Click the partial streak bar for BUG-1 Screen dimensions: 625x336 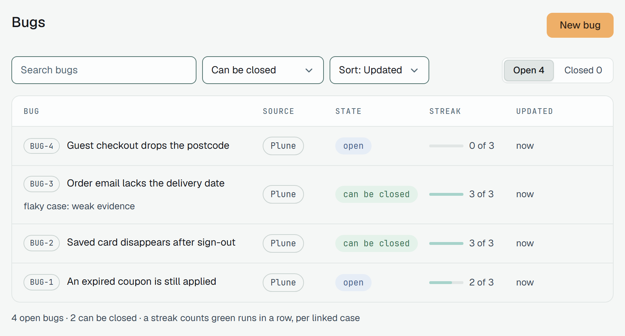(446, 283)
